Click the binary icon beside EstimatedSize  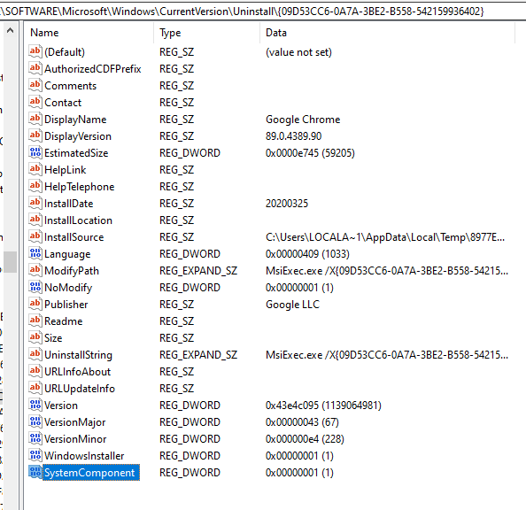(x=35, y=152)
